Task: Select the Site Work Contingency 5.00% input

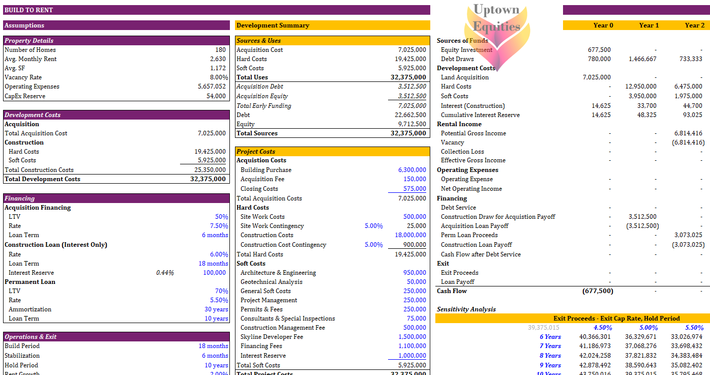Action: (374, 225)
